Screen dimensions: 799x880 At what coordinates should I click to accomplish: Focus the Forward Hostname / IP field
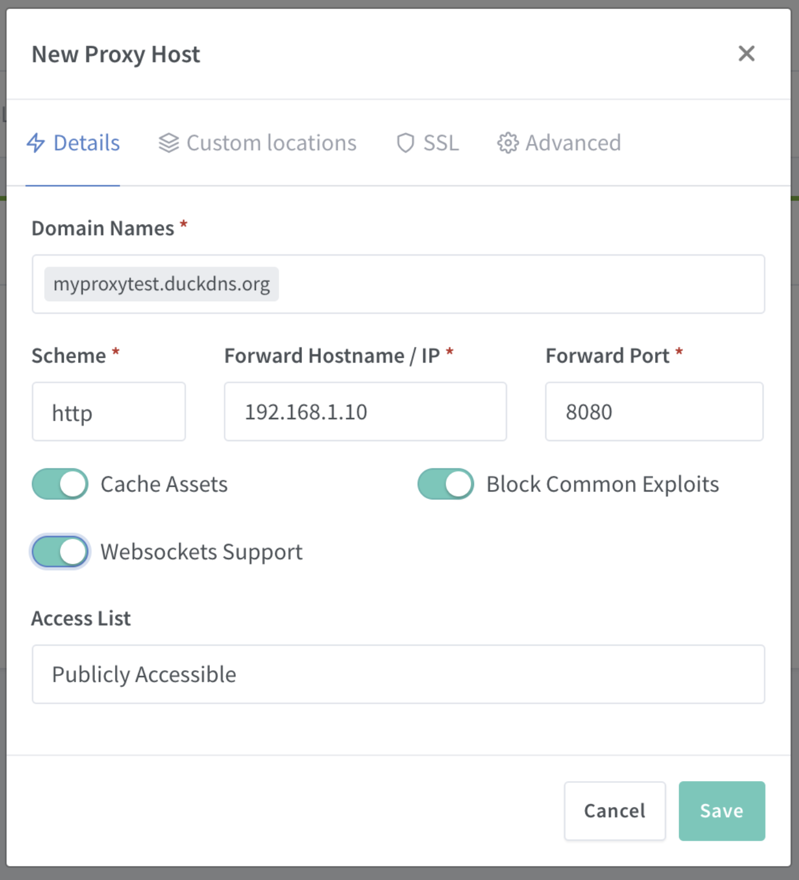(x=365, y=412)
